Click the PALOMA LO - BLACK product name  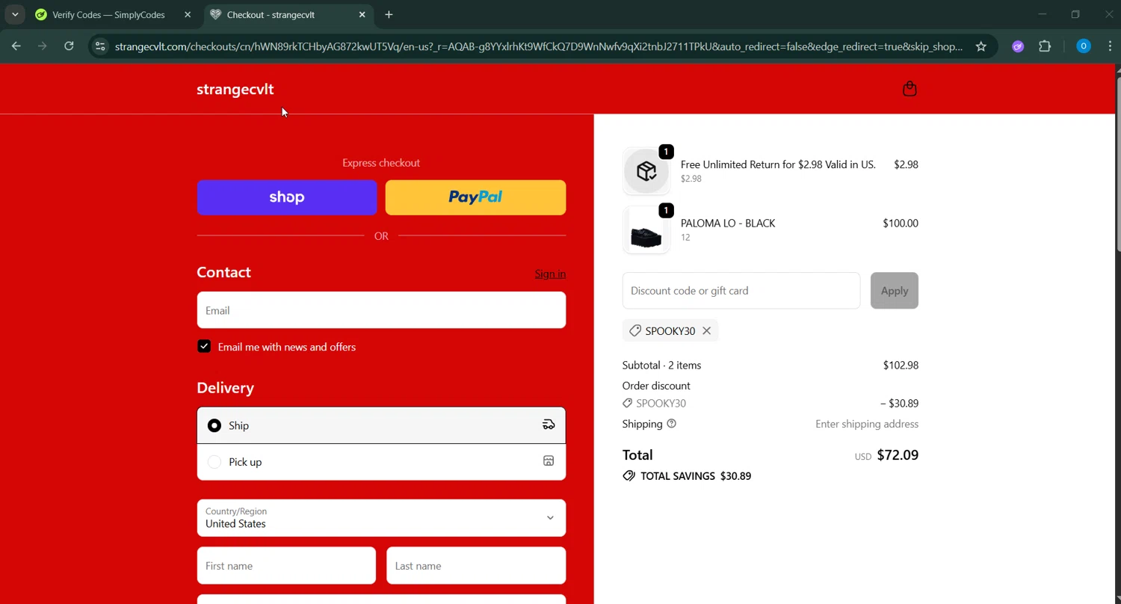coord(728,224)
